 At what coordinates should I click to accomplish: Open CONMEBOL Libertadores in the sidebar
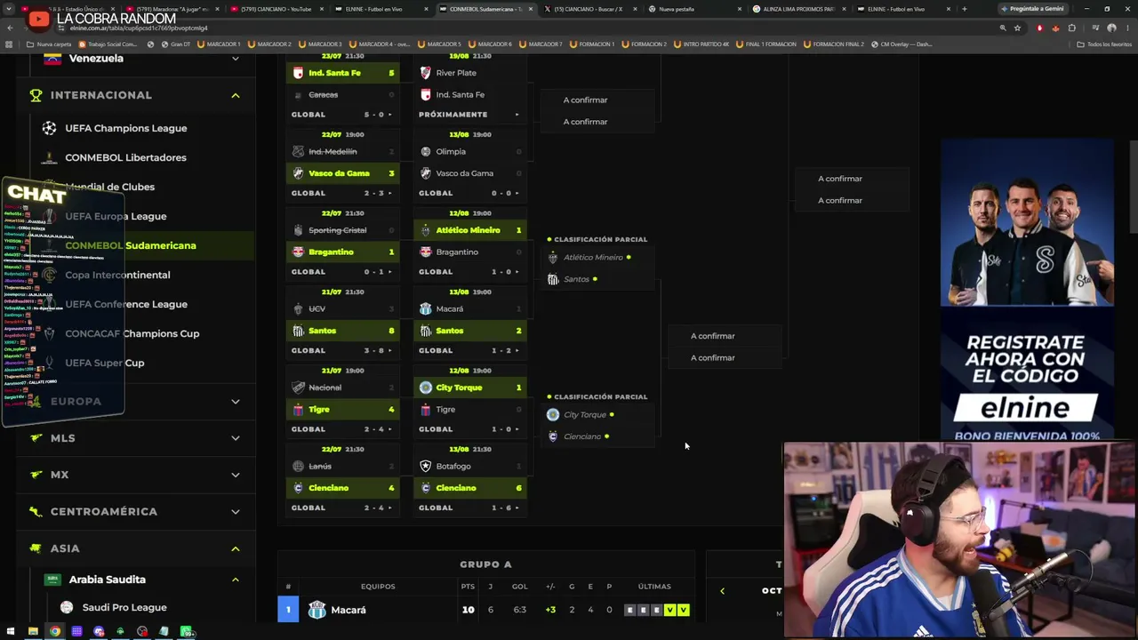125,157
